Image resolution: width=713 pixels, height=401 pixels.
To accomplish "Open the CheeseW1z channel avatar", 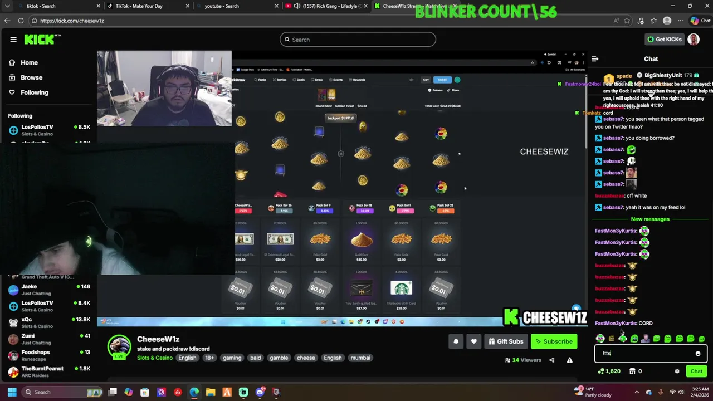I will pos(119,347).
